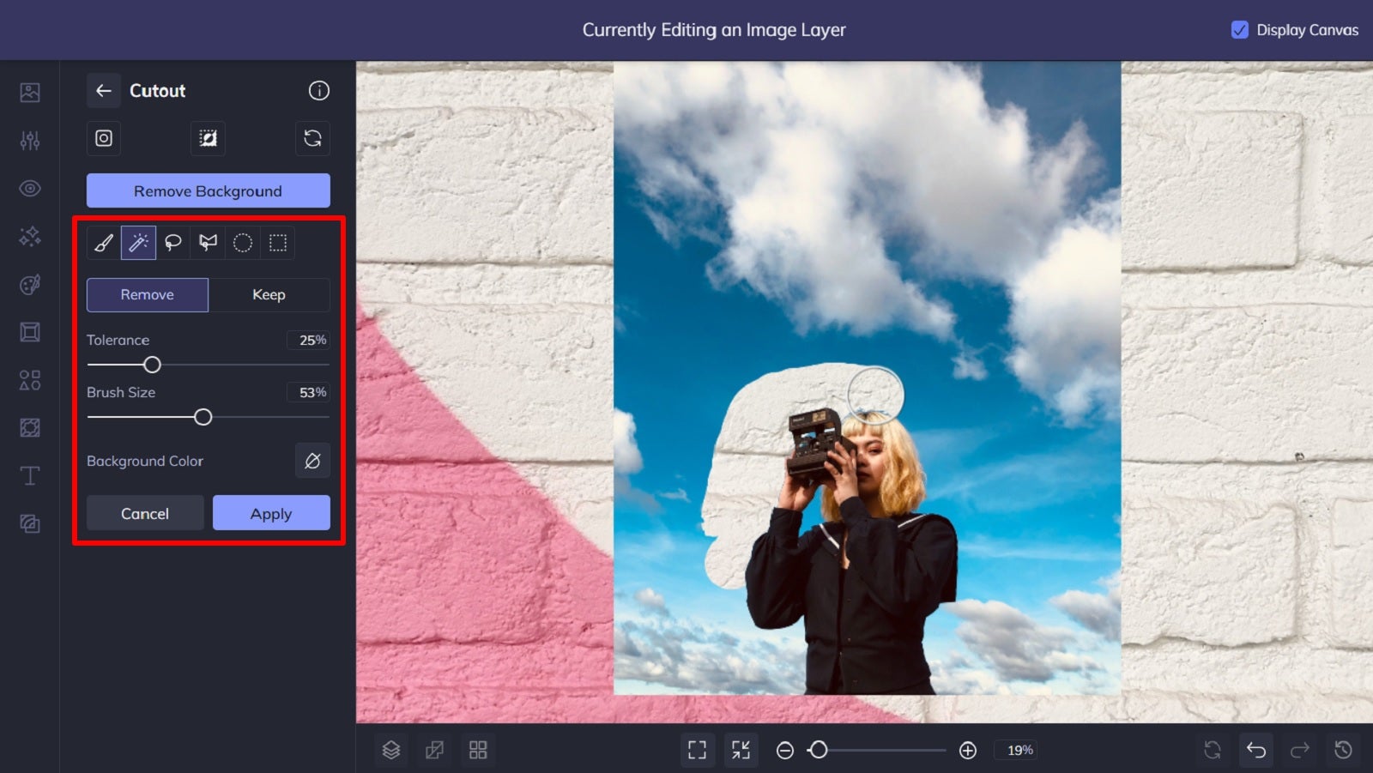Select the Polygonal lasso tool
The image size is (1373, 773).
[207, 243]
